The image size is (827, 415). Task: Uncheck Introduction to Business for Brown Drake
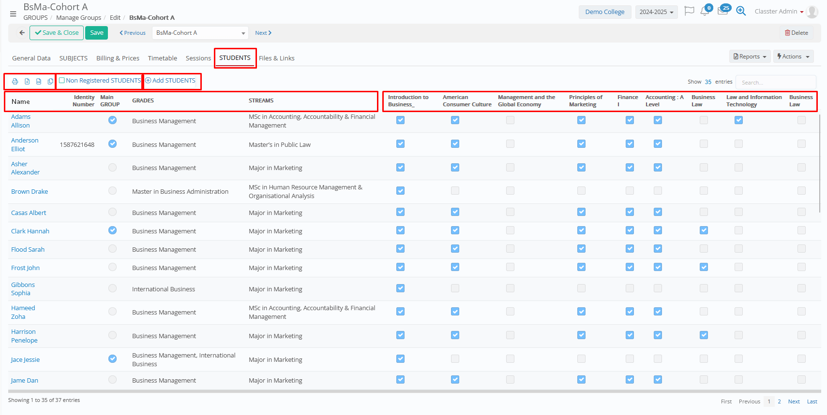400,191
